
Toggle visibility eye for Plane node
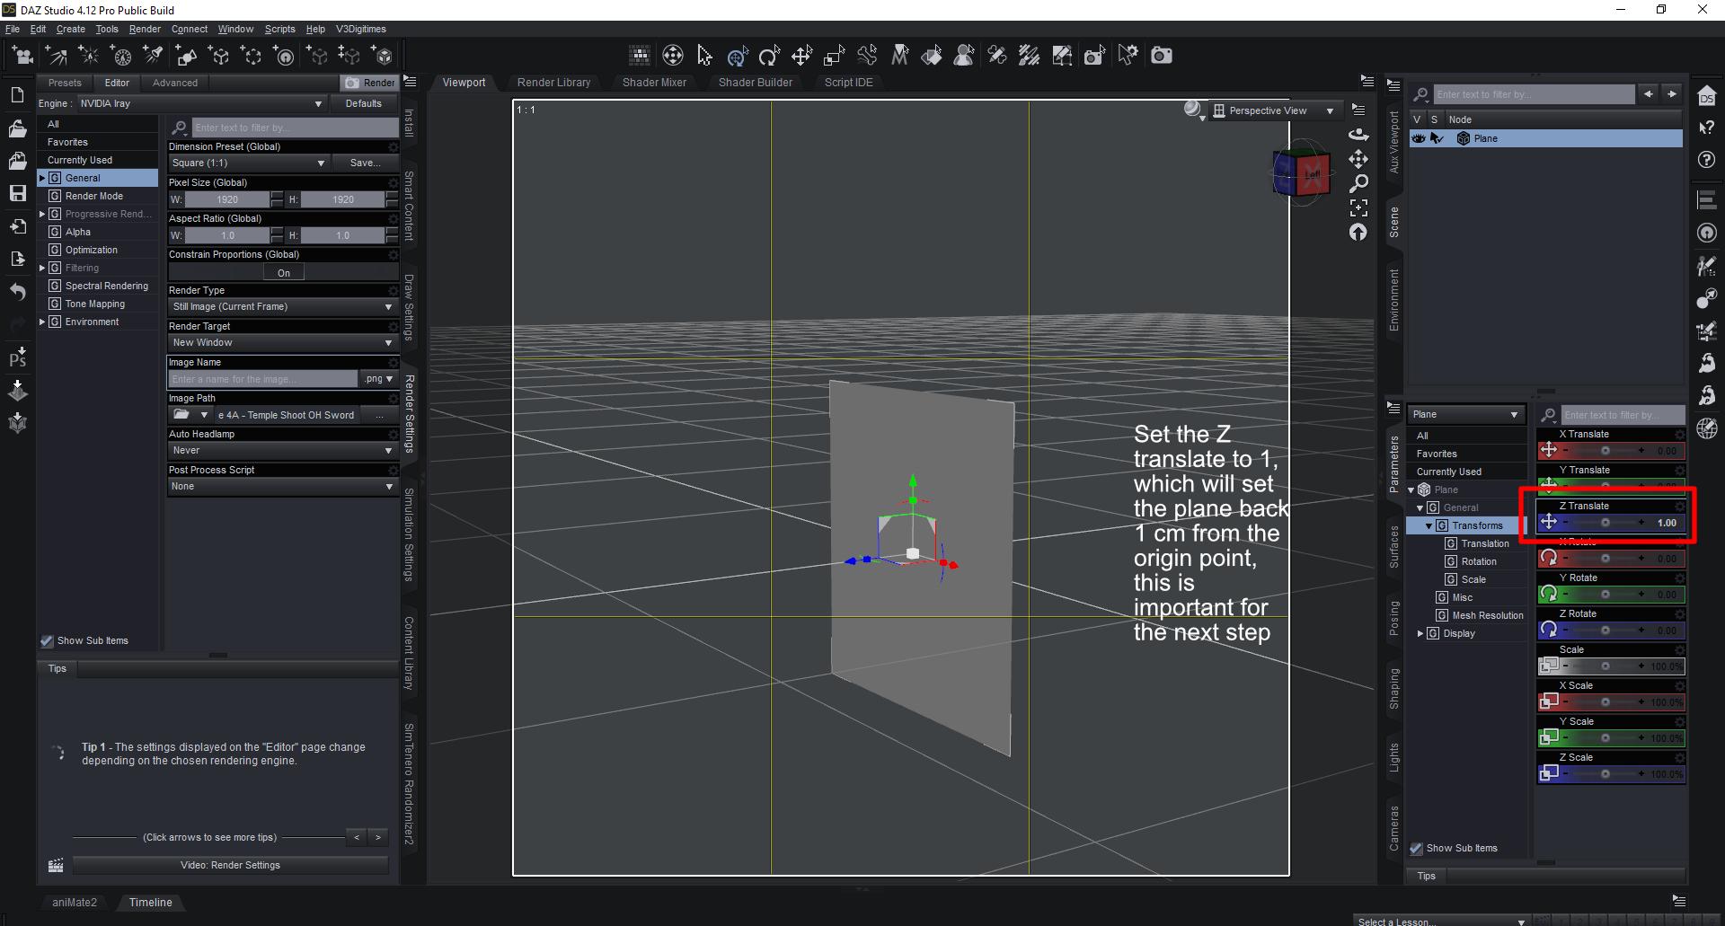[x=1419, y=138]
